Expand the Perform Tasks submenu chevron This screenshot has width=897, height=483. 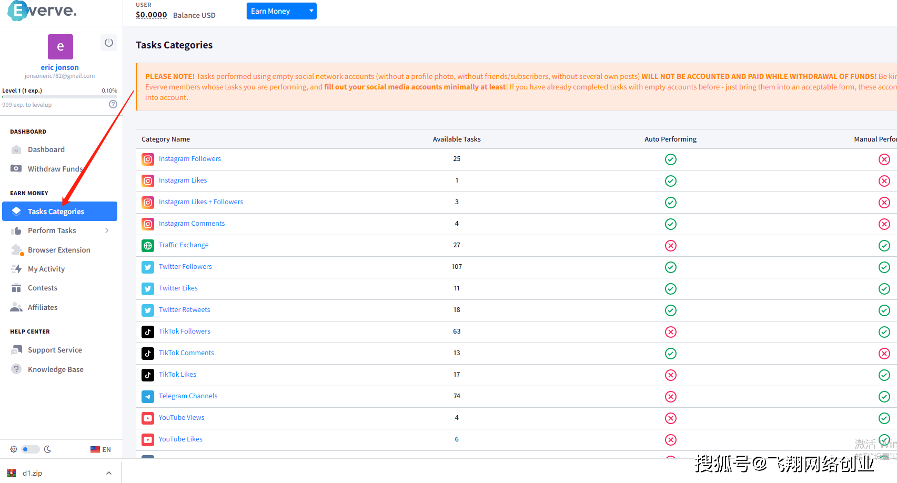click(x=107, y=230)
